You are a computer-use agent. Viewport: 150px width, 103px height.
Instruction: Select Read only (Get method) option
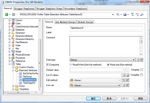(x=108, y=65)
